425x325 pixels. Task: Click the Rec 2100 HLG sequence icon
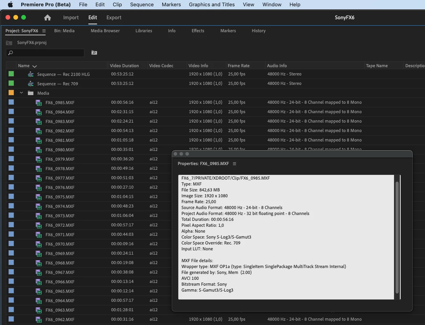[31, 74]
